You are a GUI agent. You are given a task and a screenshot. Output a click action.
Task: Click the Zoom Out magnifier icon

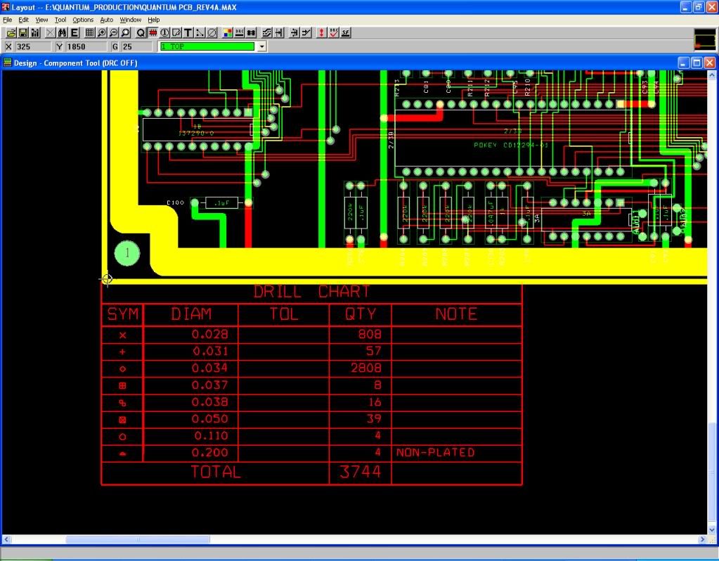[x=114, y=32]
